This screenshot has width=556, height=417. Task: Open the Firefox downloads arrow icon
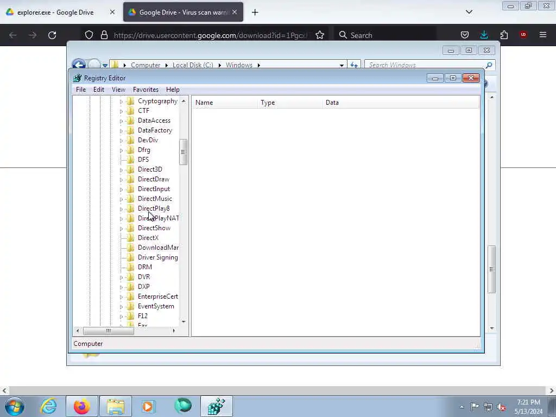(x=484, y=35)
